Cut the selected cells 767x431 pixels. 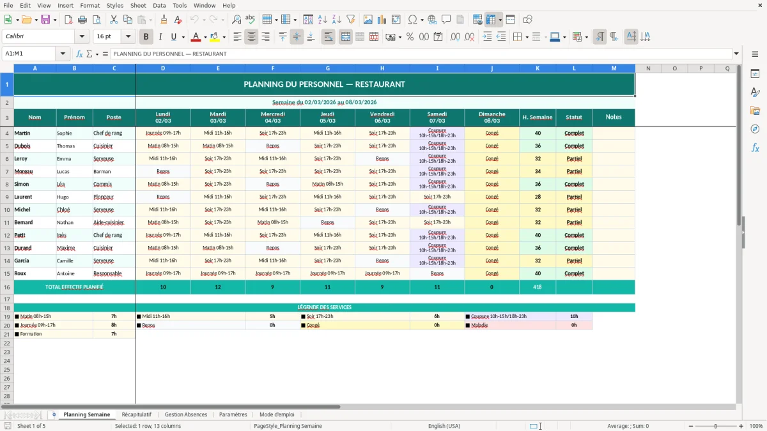click(114, 20)
